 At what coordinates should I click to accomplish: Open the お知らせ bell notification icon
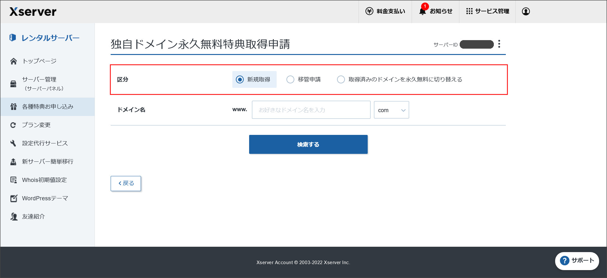(422, 11)
